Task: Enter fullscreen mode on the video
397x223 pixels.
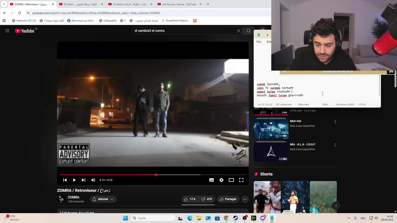Action: click(x=241, y=180)
